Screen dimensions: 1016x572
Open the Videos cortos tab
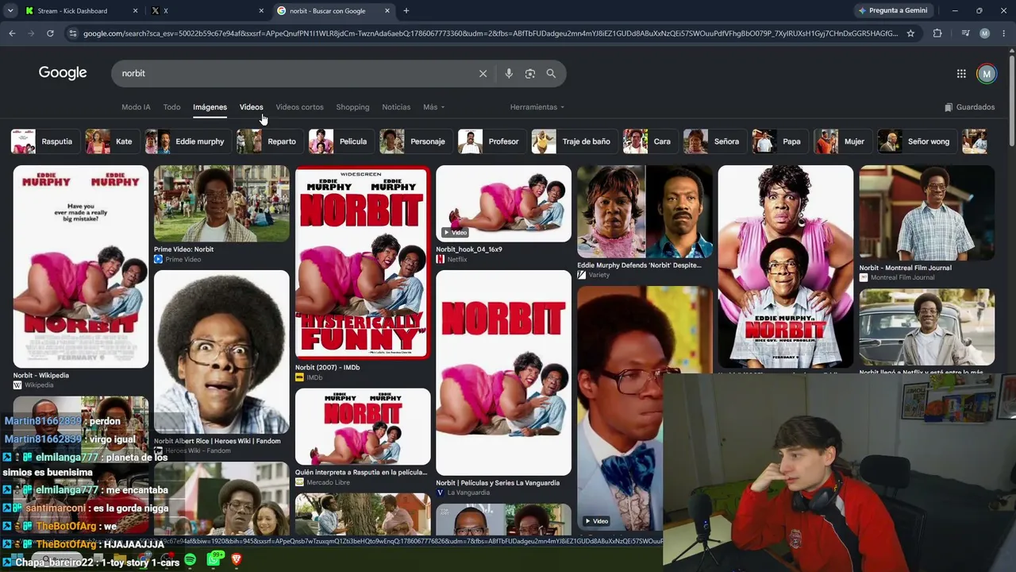[x=299, y=107]
